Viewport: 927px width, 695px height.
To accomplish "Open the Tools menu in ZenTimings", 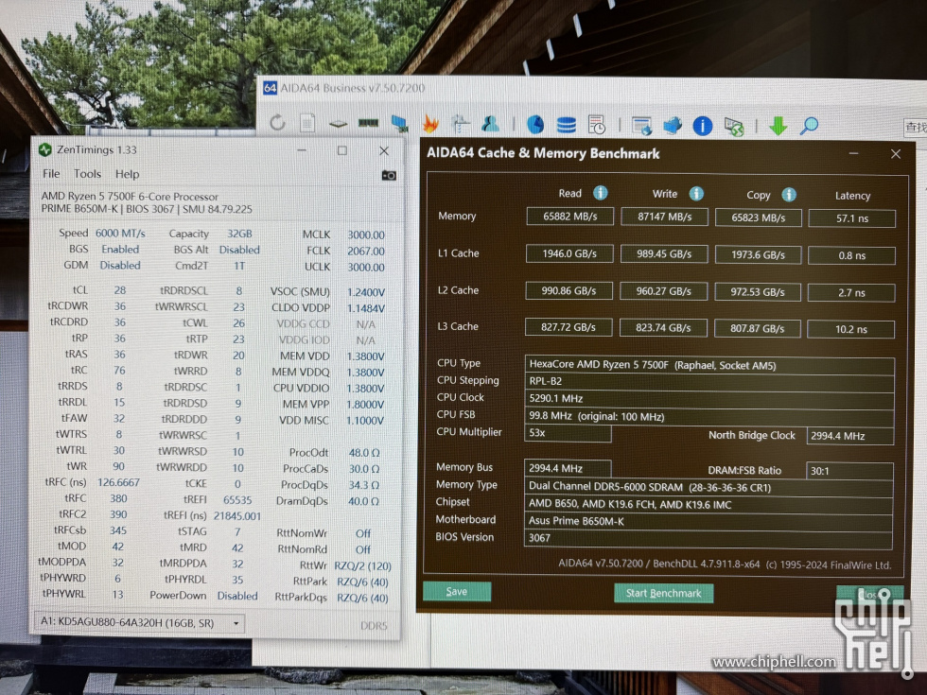I will coord(87,174).
